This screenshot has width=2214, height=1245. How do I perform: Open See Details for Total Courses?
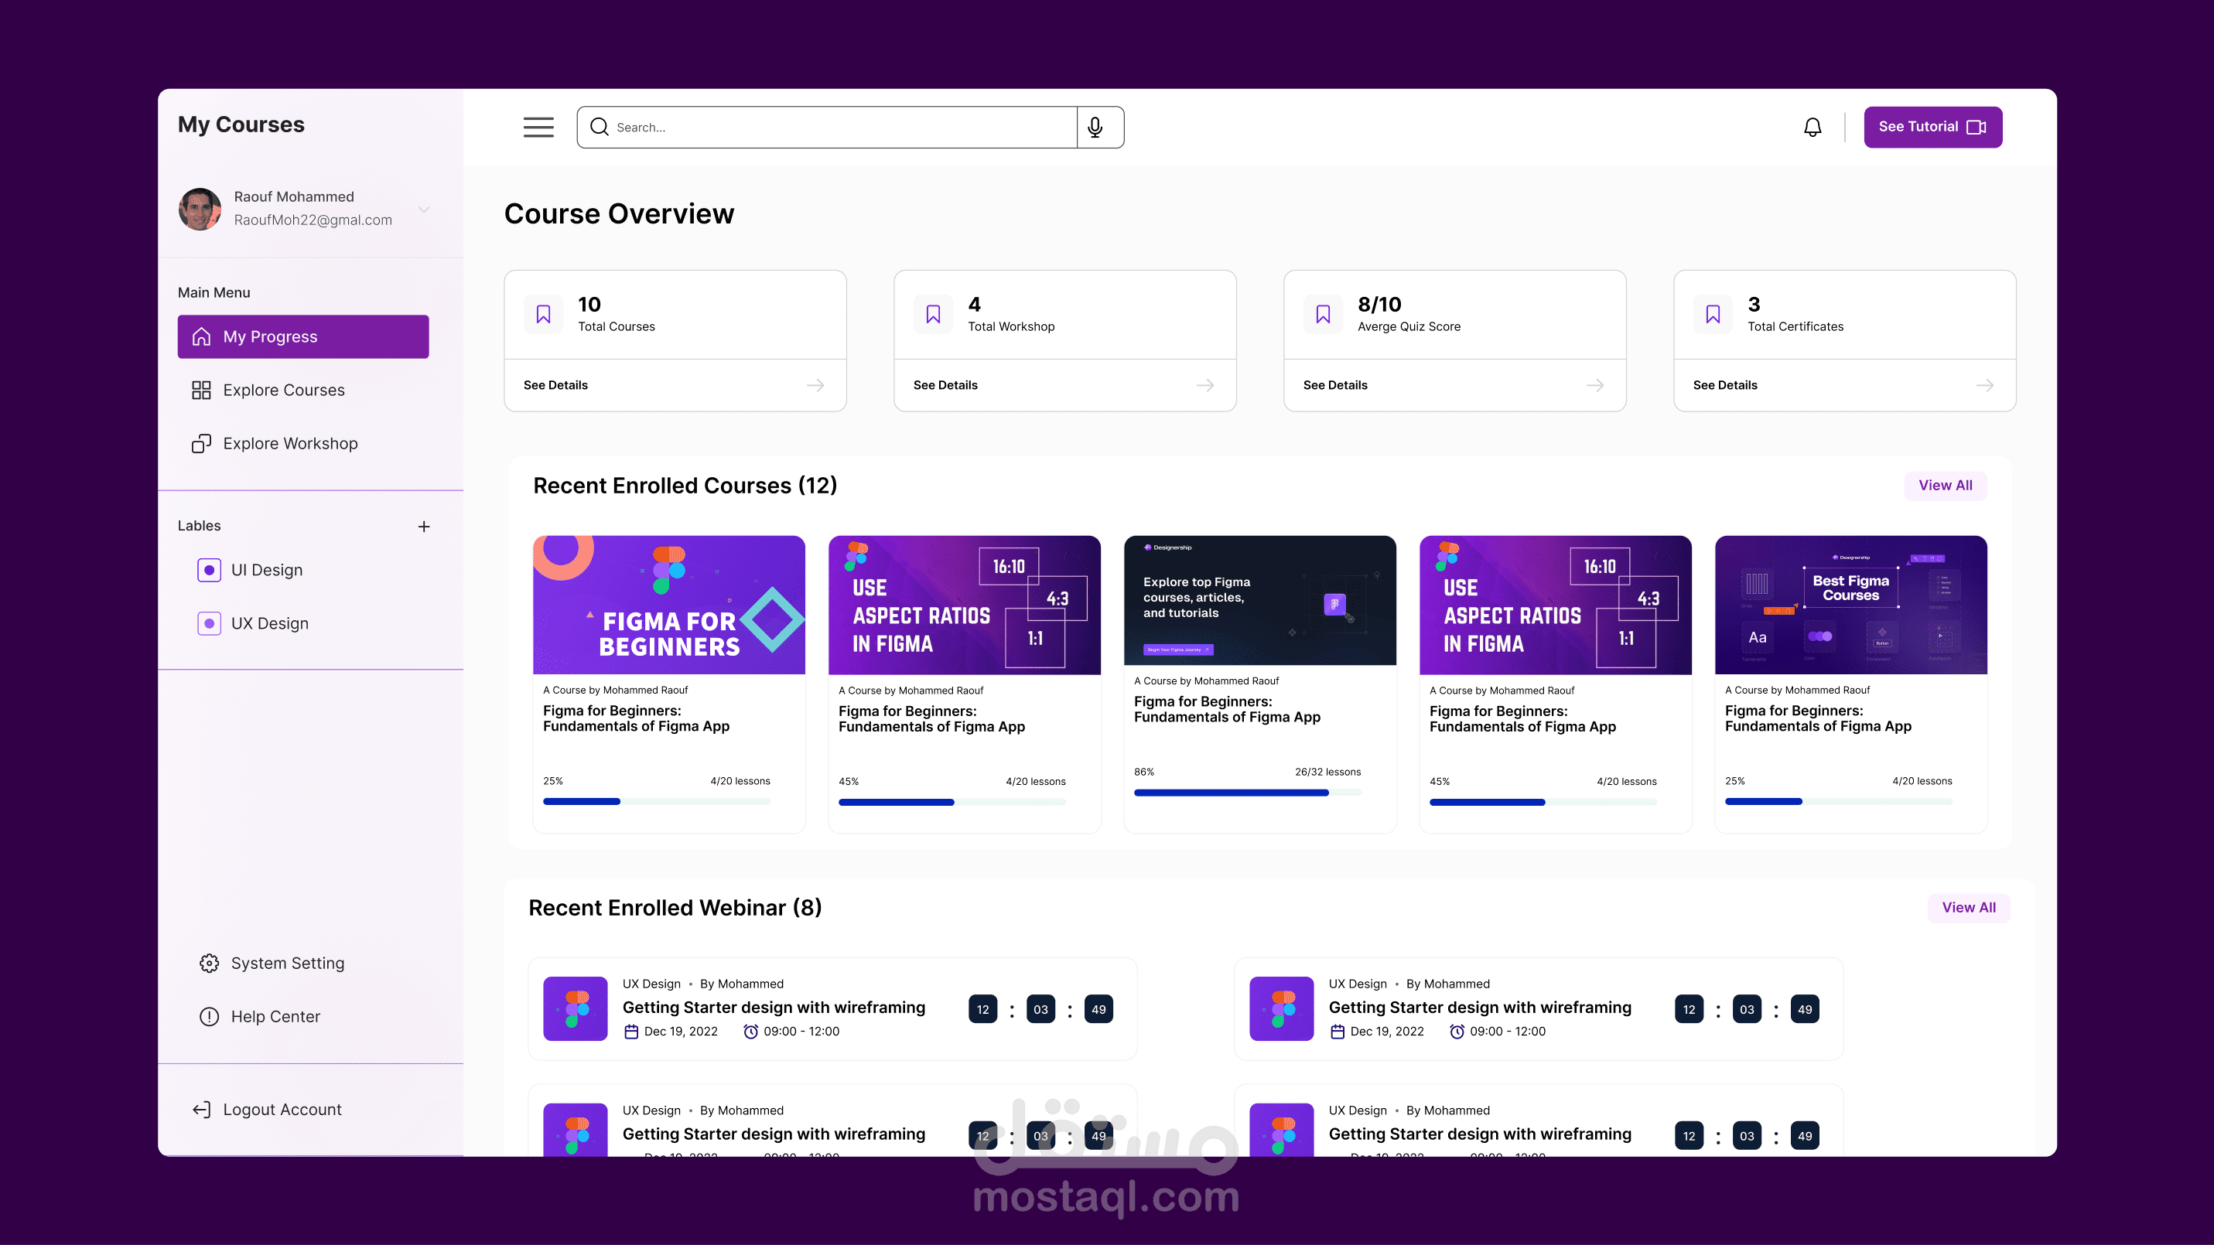[555, 385]
